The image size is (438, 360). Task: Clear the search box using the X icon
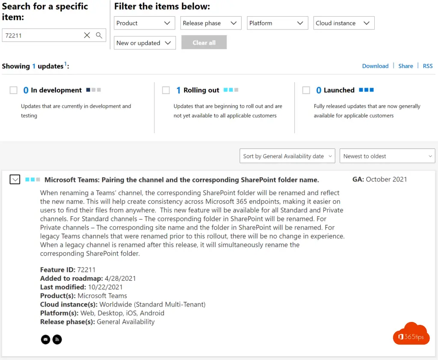[87, 35]
